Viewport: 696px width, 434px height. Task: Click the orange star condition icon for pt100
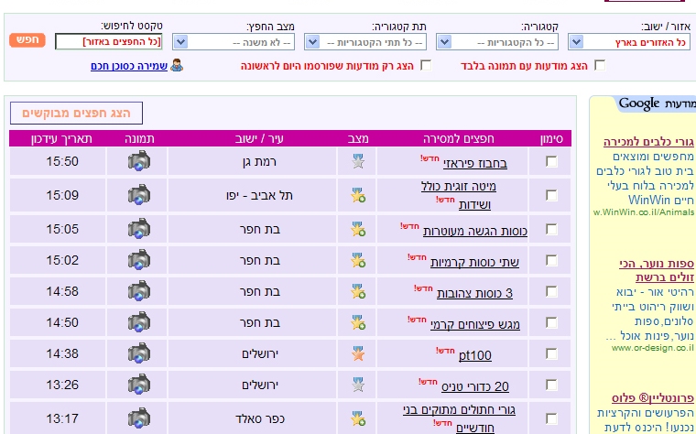(358, 353)
